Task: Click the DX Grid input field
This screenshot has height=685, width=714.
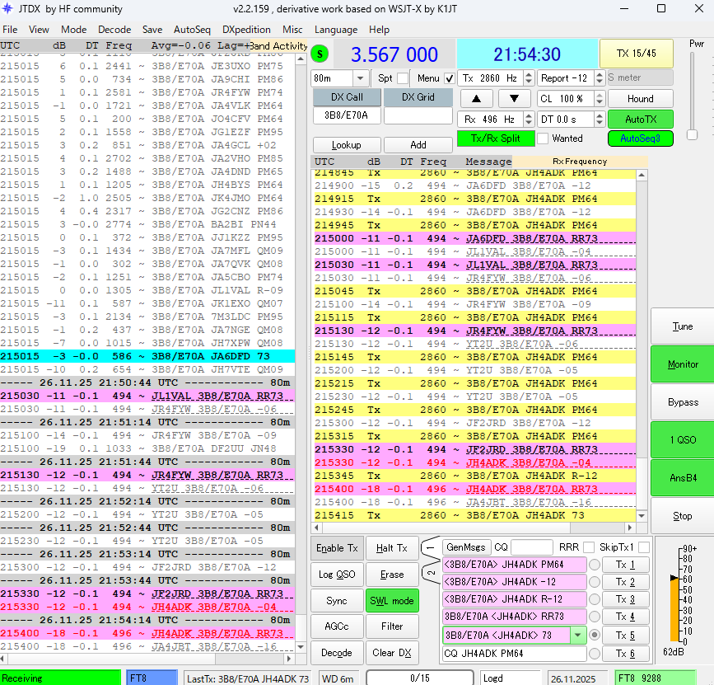Action: coord(418,116)
